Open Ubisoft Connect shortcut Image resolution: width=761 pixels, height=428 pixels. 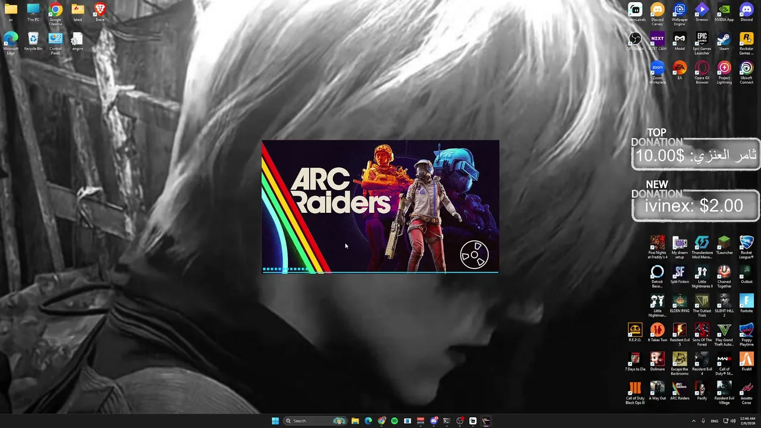[746, 73]
